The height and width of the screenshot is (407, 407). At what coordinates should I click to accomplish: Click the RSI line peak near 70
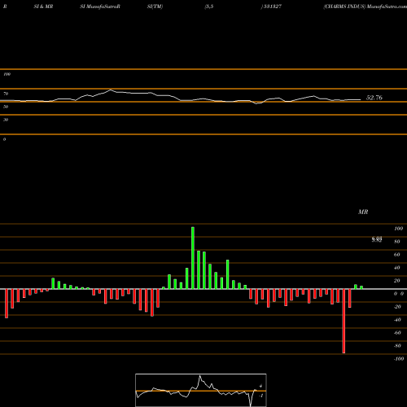point(111,90)
